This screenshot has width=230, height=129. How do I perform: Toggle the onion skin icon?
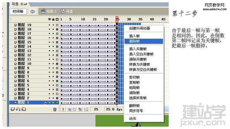coord(69,109)
